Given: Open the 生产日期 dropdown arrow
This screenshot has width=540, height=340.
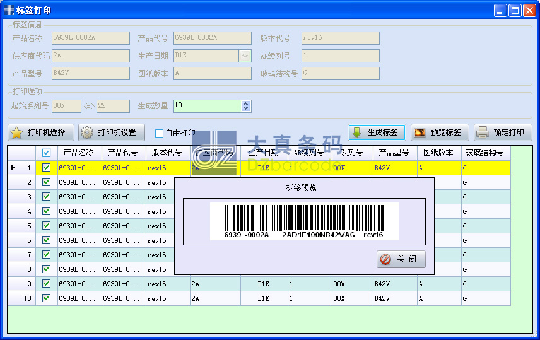Looking at the screenshot, I should [245, 56].
